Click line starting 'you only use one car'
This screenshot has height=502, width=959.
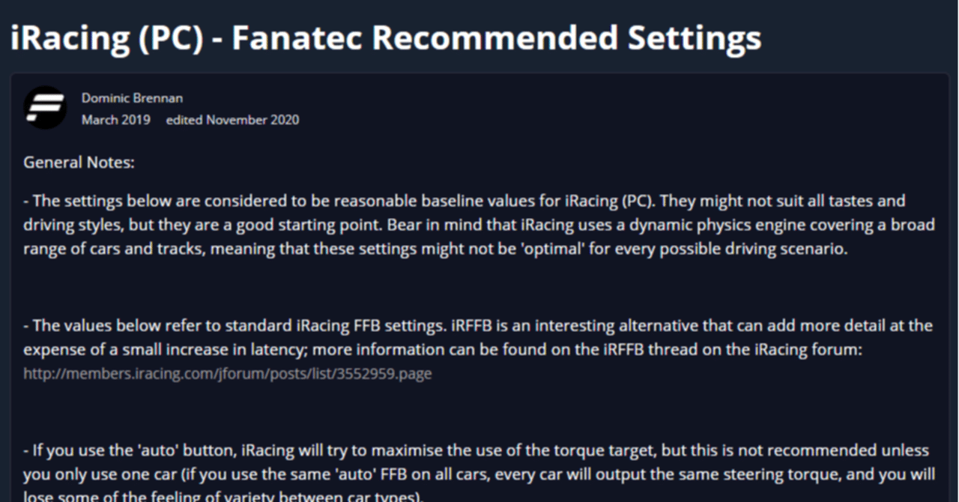tap(479, 474)
